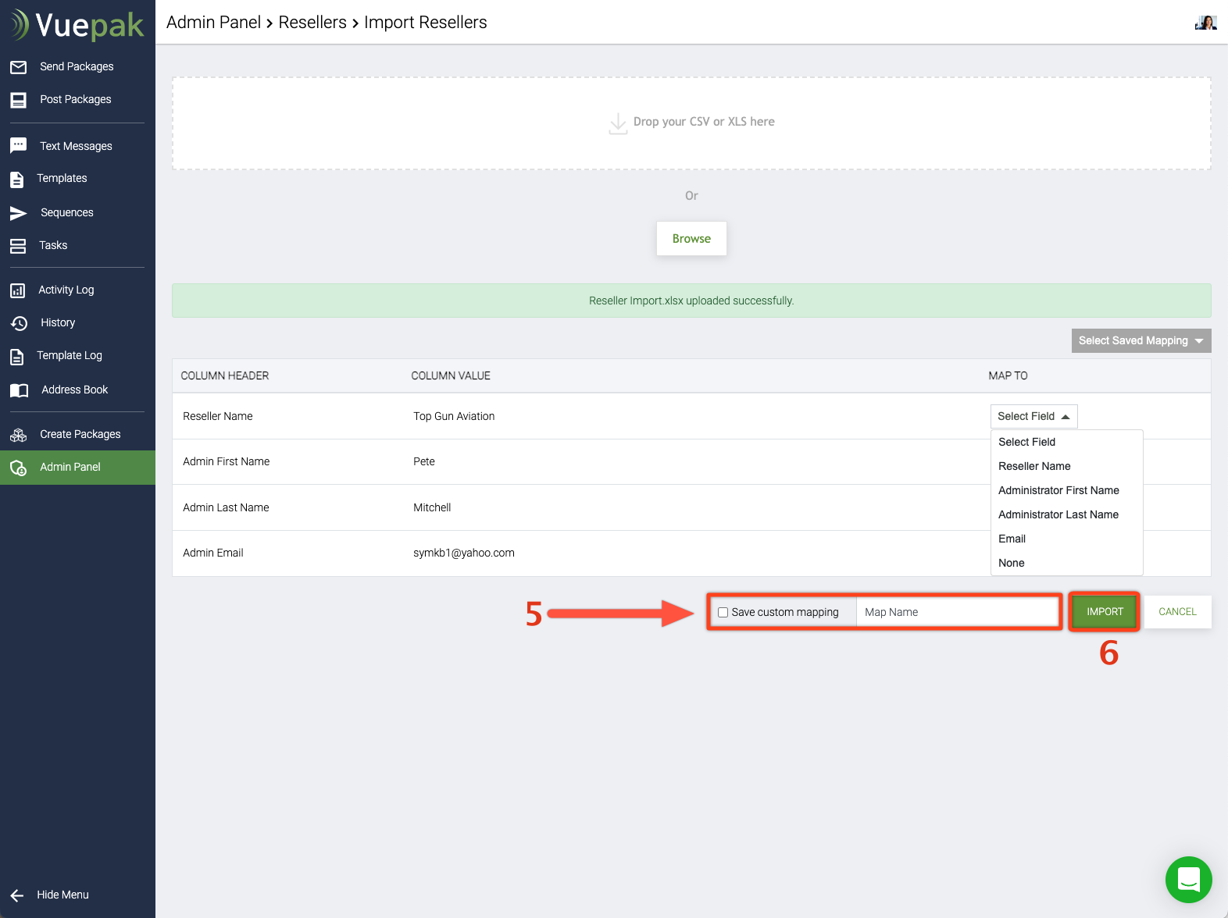Click the Create Packages boxes icon
The image size is (1228, 918).
click(x=19, y=435)
